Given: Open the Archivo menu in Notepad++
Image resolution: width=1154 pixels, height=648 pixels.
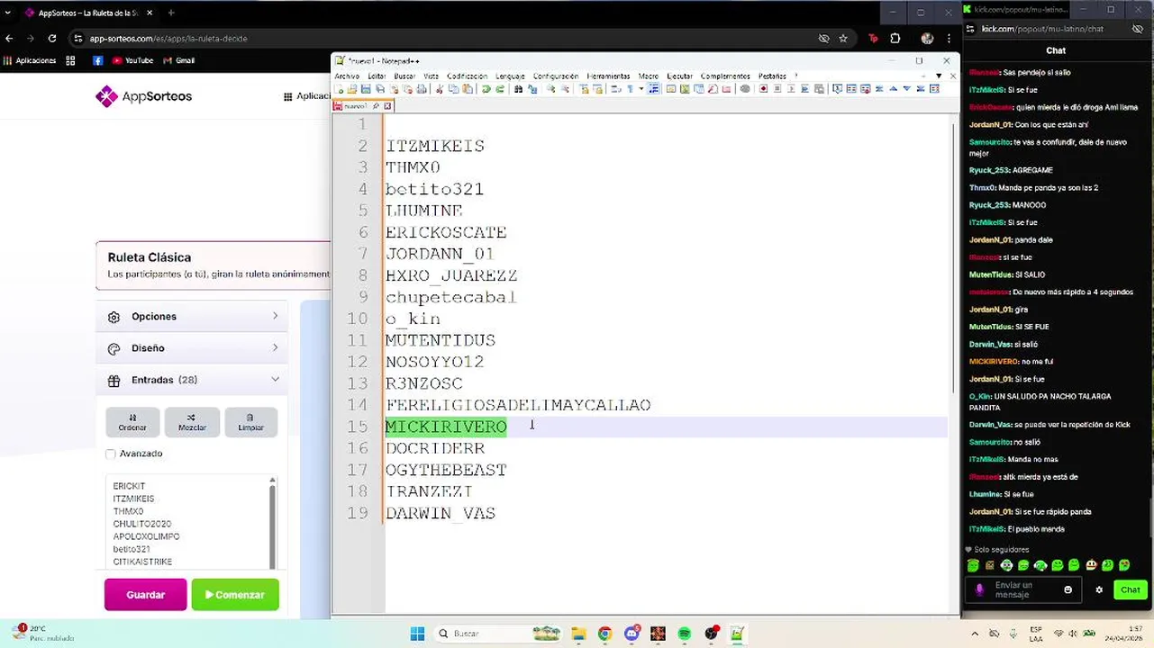Looking at the screenshot, I should pyautogui.click(x=347, y=76).
